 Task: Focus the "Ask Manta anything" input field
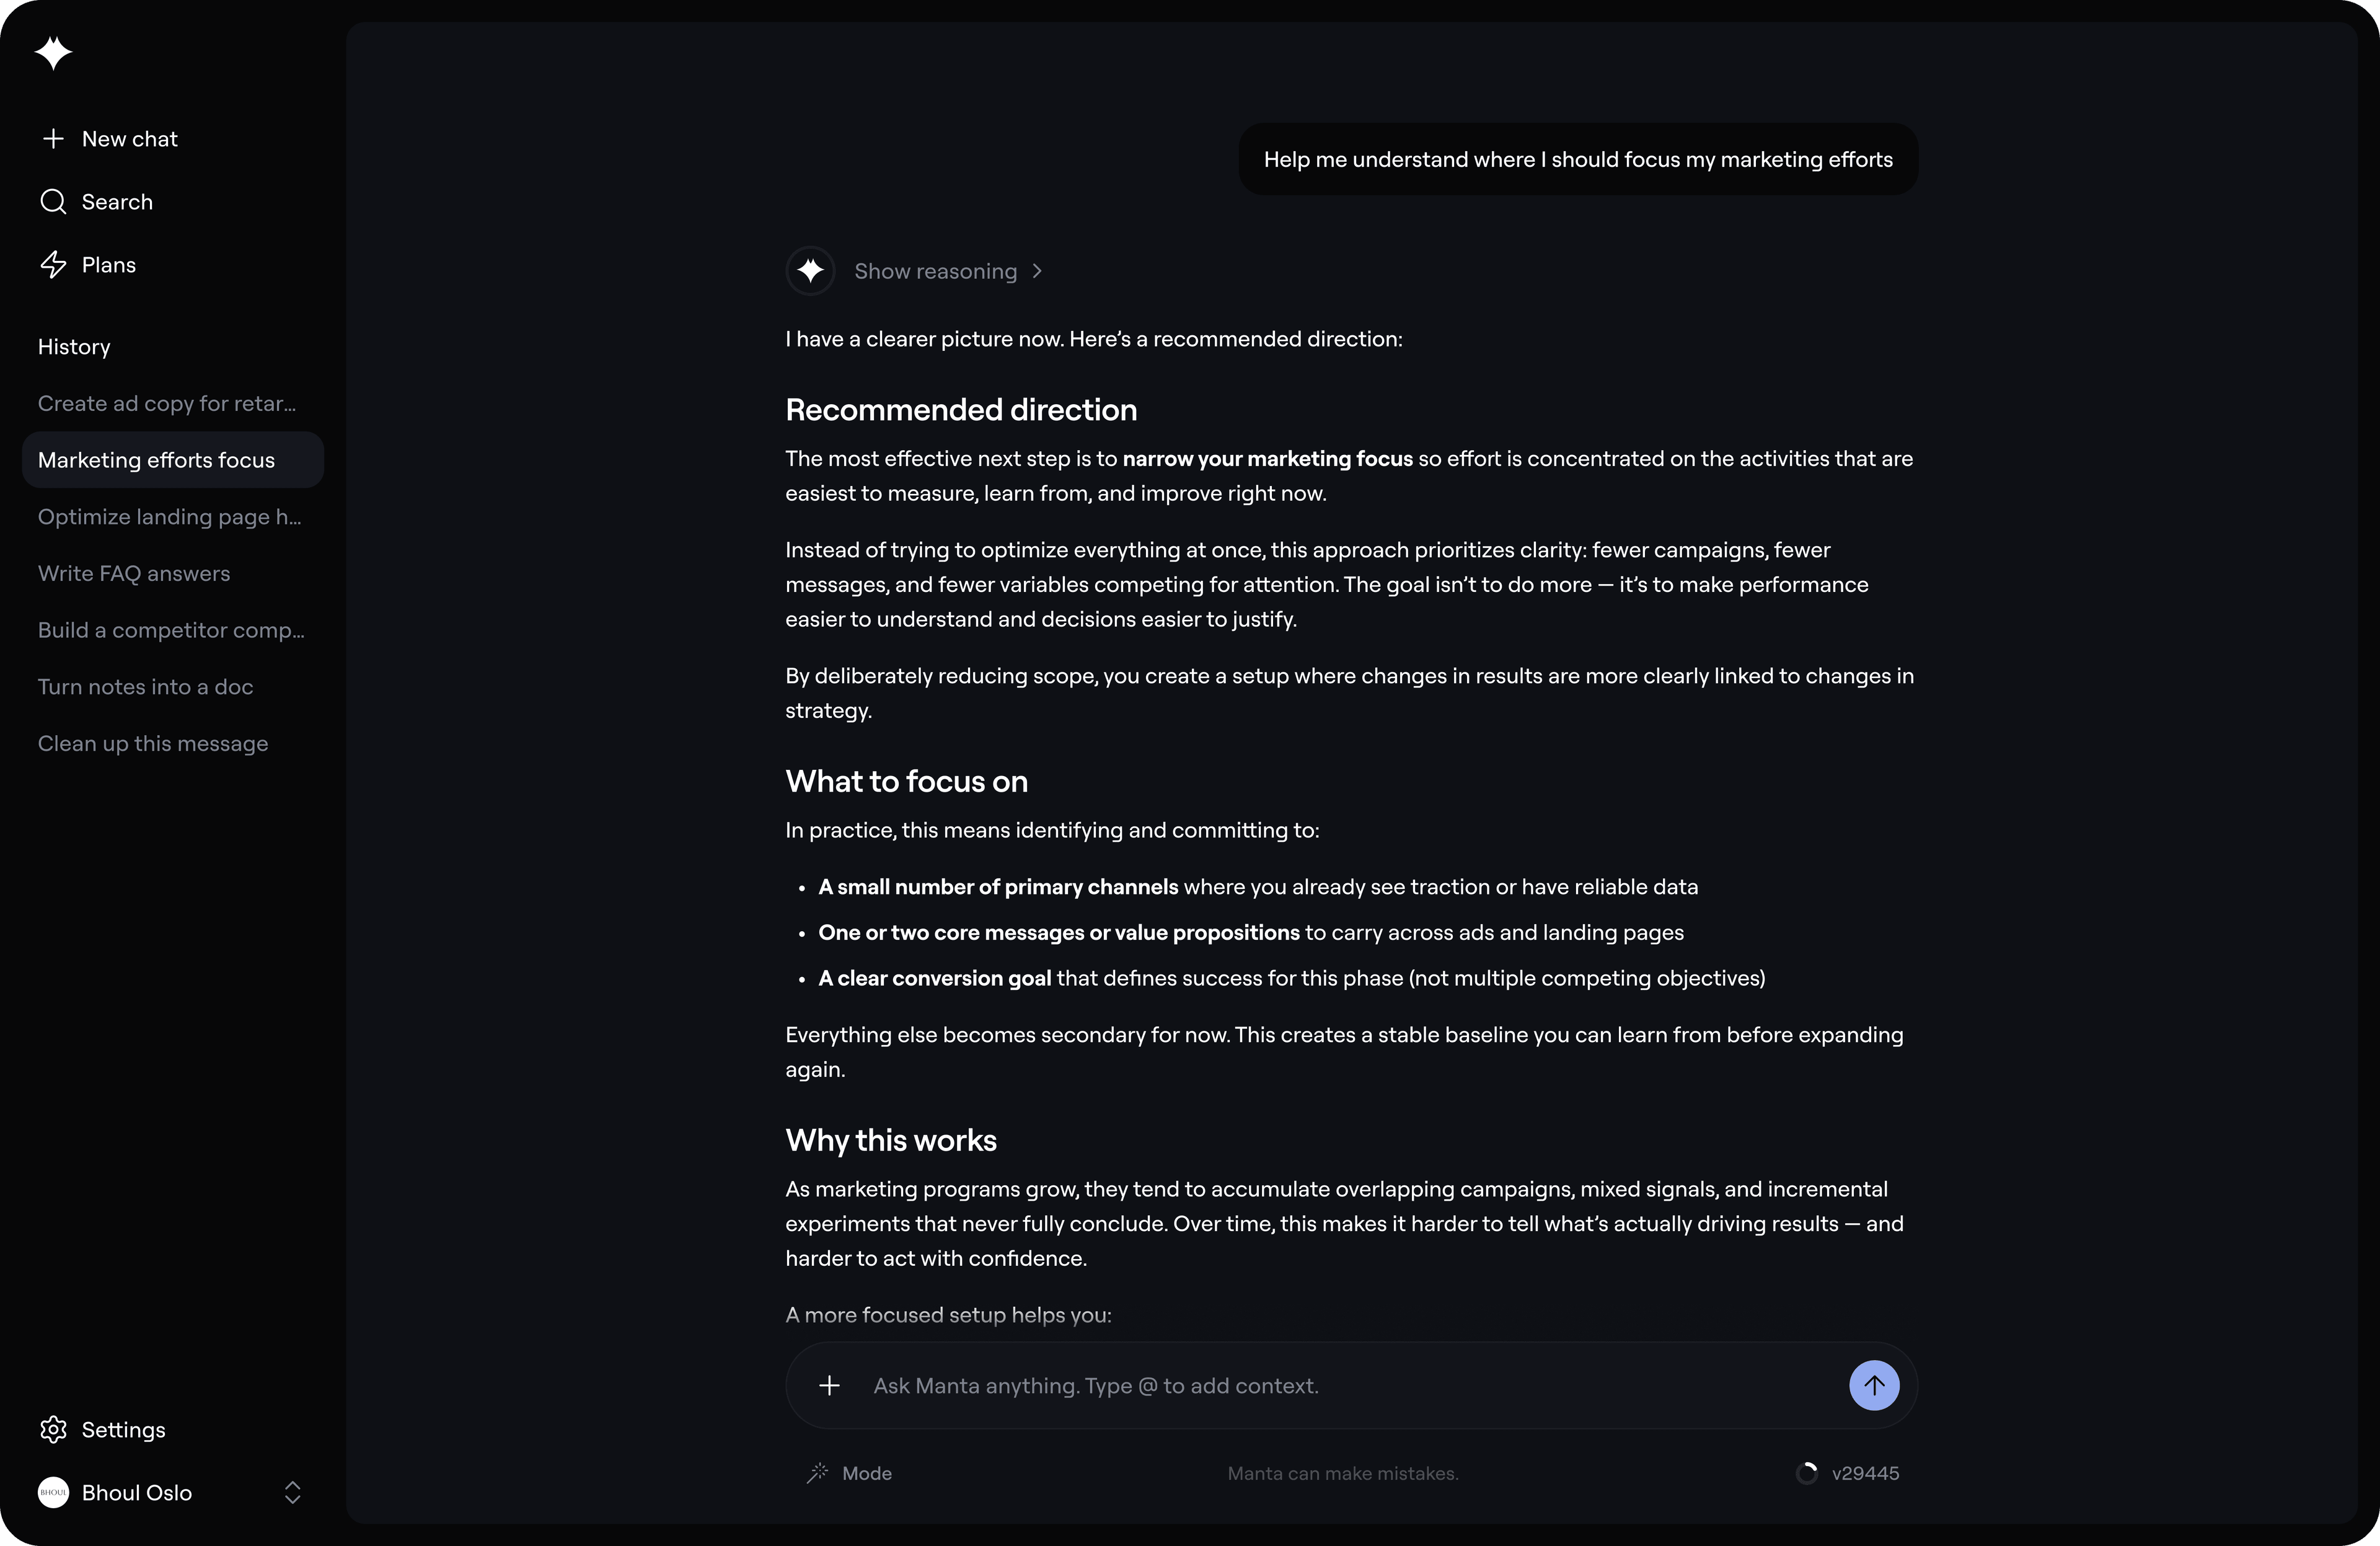coord(1340,1386)
